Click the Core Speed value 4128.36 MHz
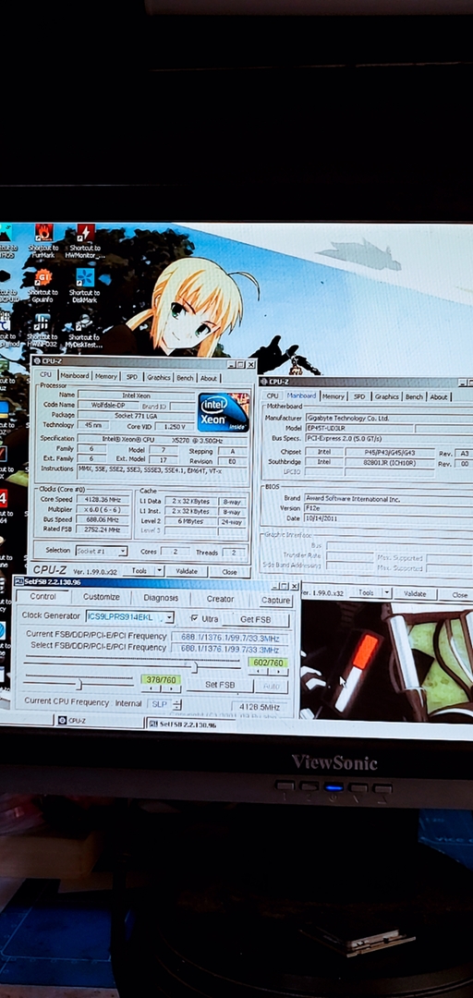473x998 pixels. 102,500
